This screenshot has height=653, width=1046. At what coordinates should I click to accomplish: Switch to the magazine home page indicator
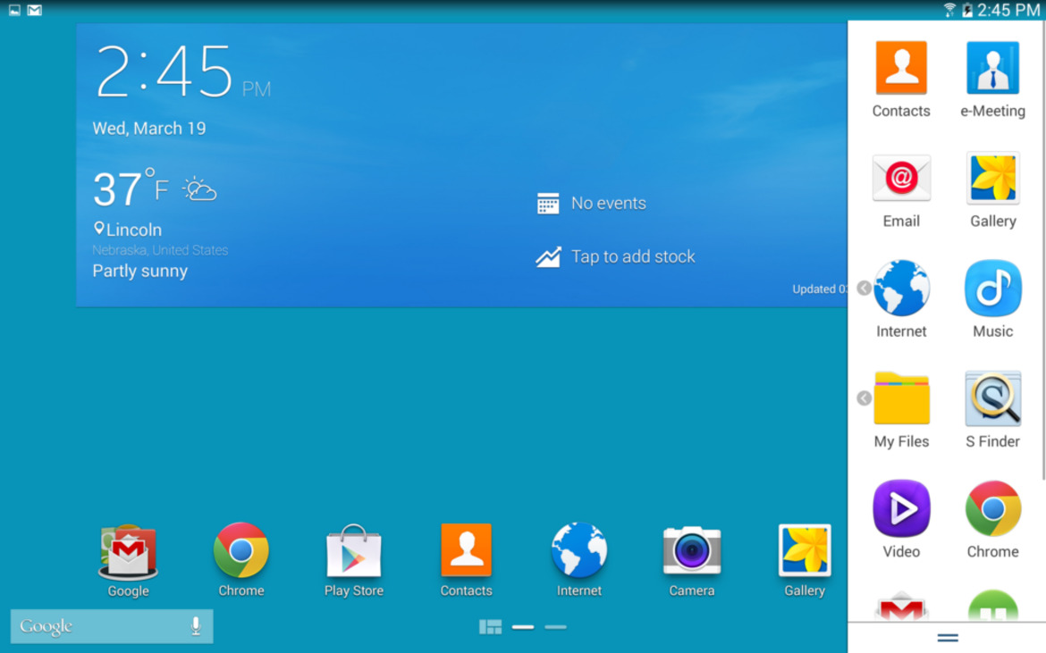pos(490,627)
